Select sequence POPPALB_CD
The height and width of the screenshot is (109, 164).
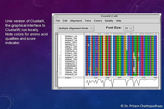[71, 74]
